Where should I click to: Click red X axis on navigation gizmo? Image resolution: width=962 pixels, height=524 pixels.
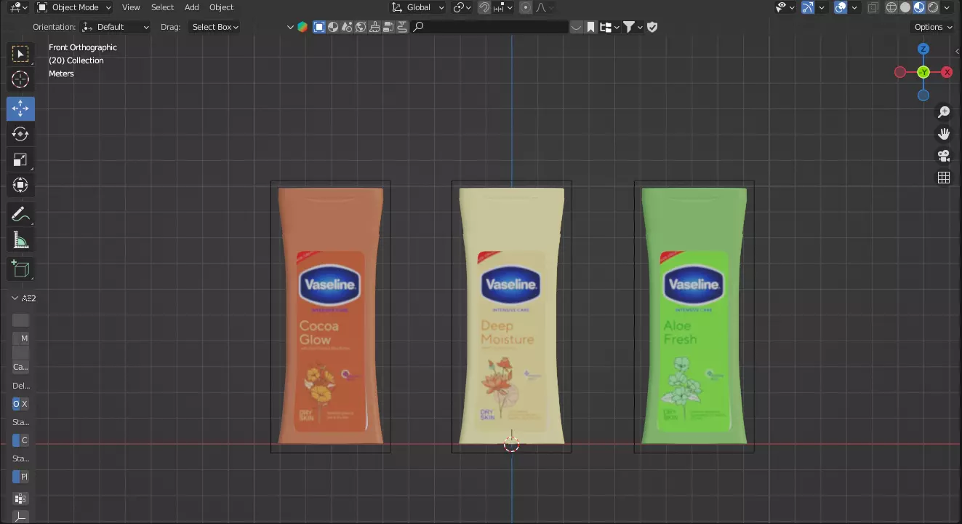pyautogui.click(x=947, y=72)
